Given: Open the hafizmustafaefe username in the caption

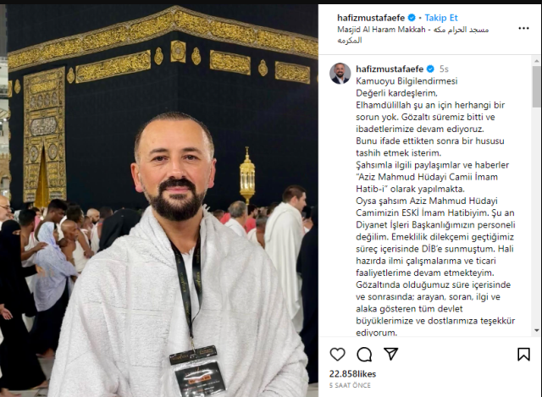Looking at the screenshot, I should click(x=390, y=69).
